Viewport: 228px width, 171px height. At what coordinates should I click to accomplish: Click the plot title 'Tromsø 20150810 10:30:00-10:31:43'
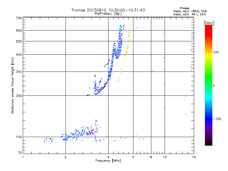pos(108,10)
